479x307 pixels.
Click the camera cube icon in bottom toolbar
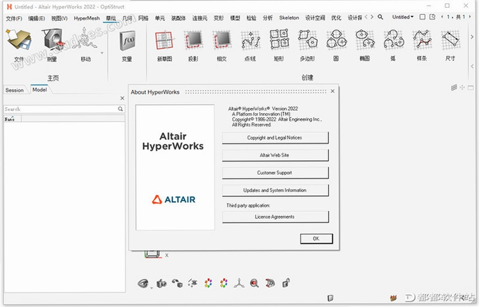coord(161,284)
